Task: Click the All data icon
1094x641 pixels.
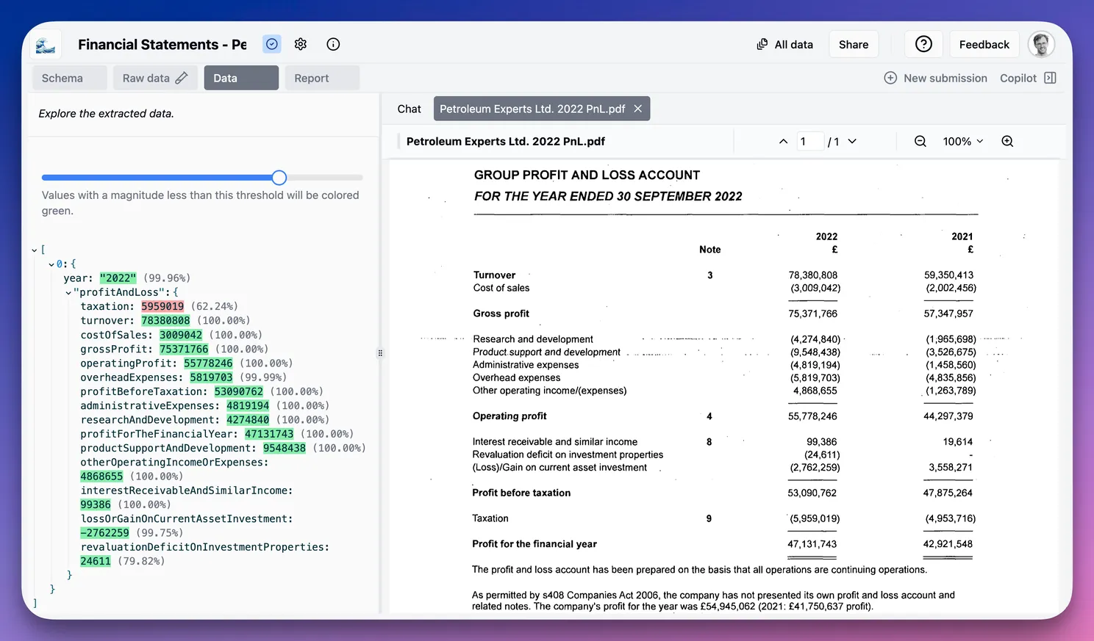Action: (x=762, y=44)
